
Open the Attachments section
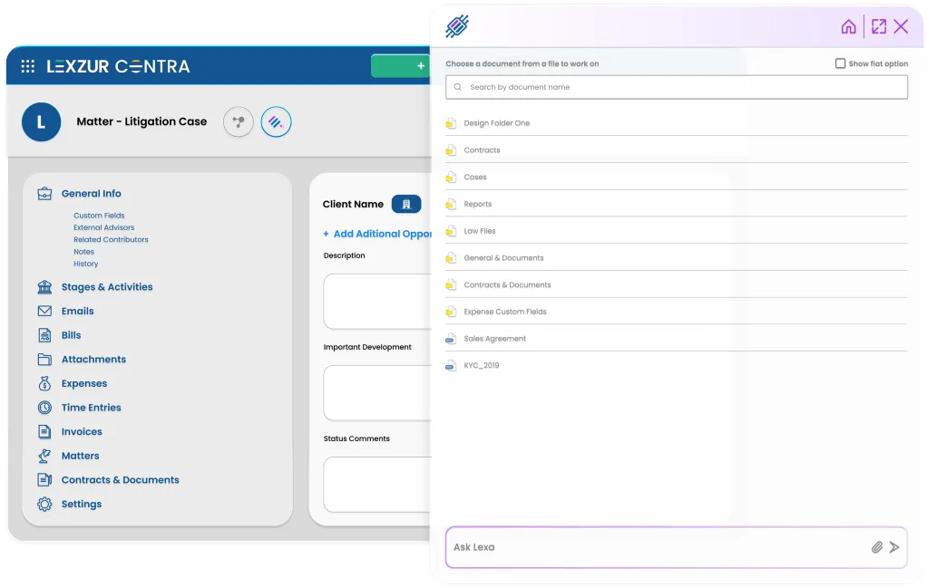pos(93,359)
